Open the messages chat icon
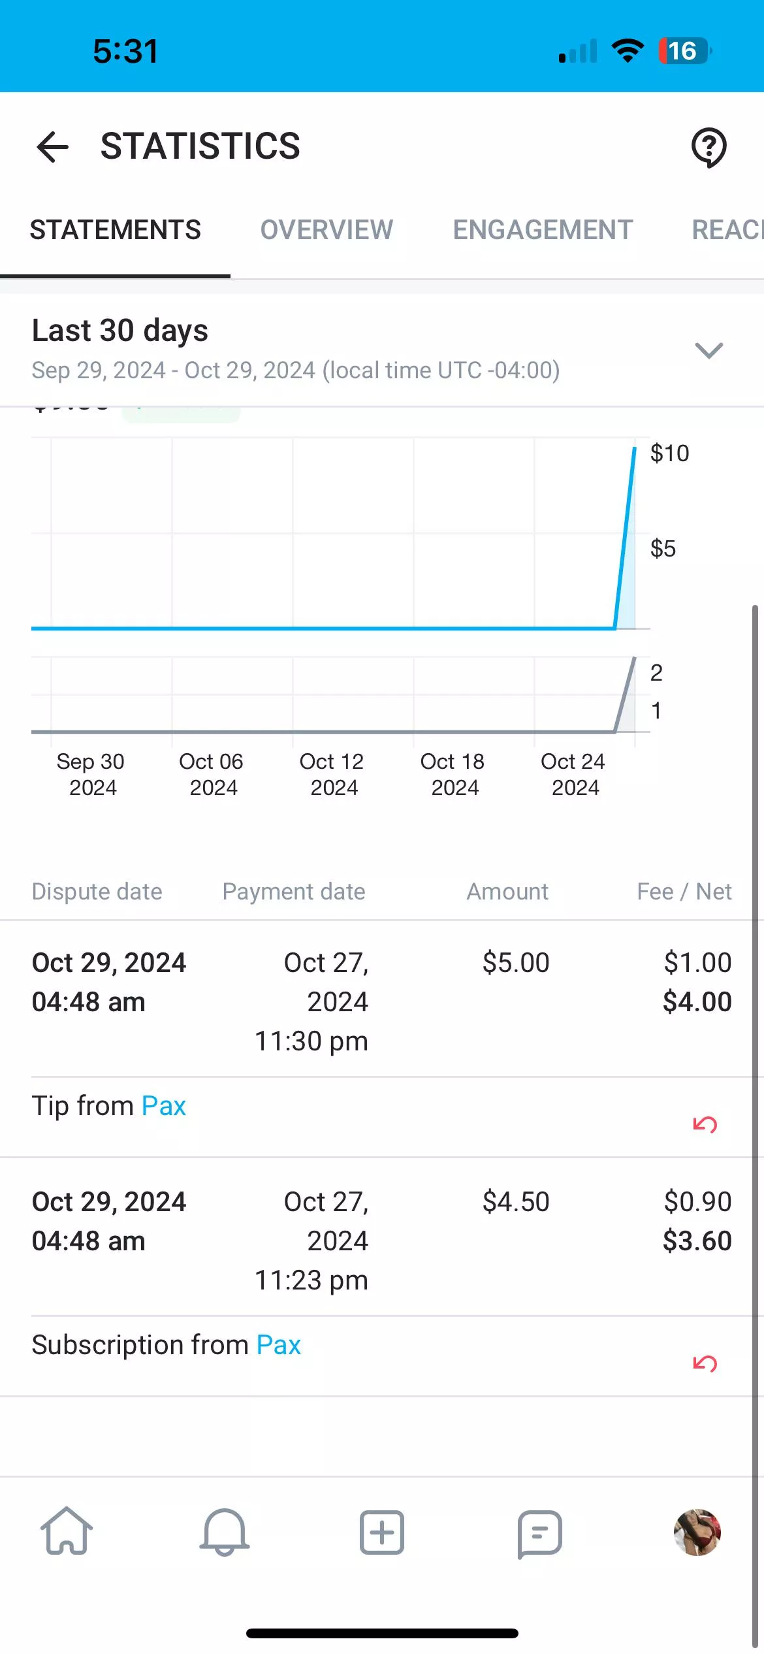This screenshot has height=1654, width=764. point(539,1533)
